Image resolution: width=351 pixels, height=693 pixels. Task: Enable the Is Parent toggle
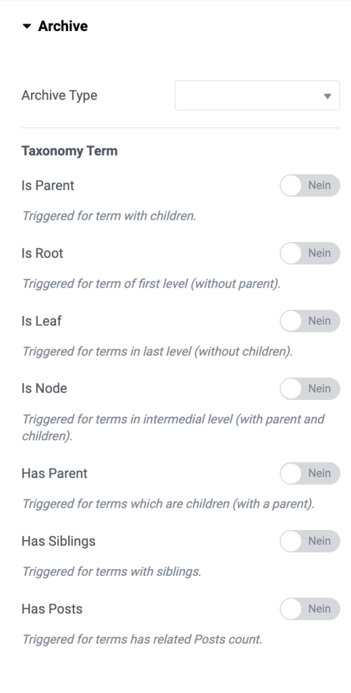310,185
